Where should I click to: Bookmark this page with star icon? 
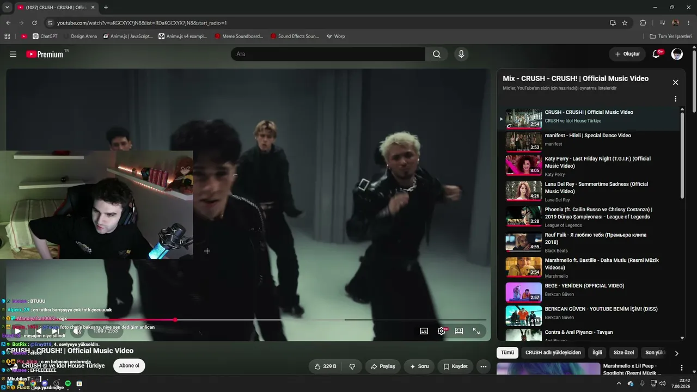[x=625, y=23]
